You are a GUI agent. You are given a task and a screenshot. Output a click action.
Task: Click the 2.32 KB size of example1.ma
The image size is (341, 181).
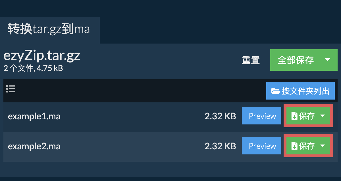point(220,116)
